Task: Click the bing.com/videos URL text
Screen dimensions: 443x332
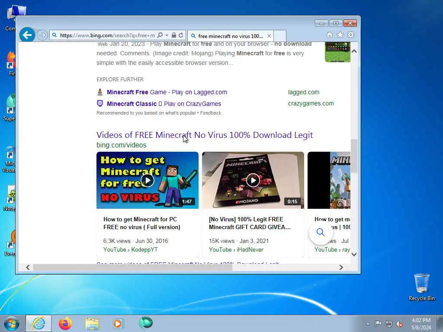Action: [x=122, y=145]
